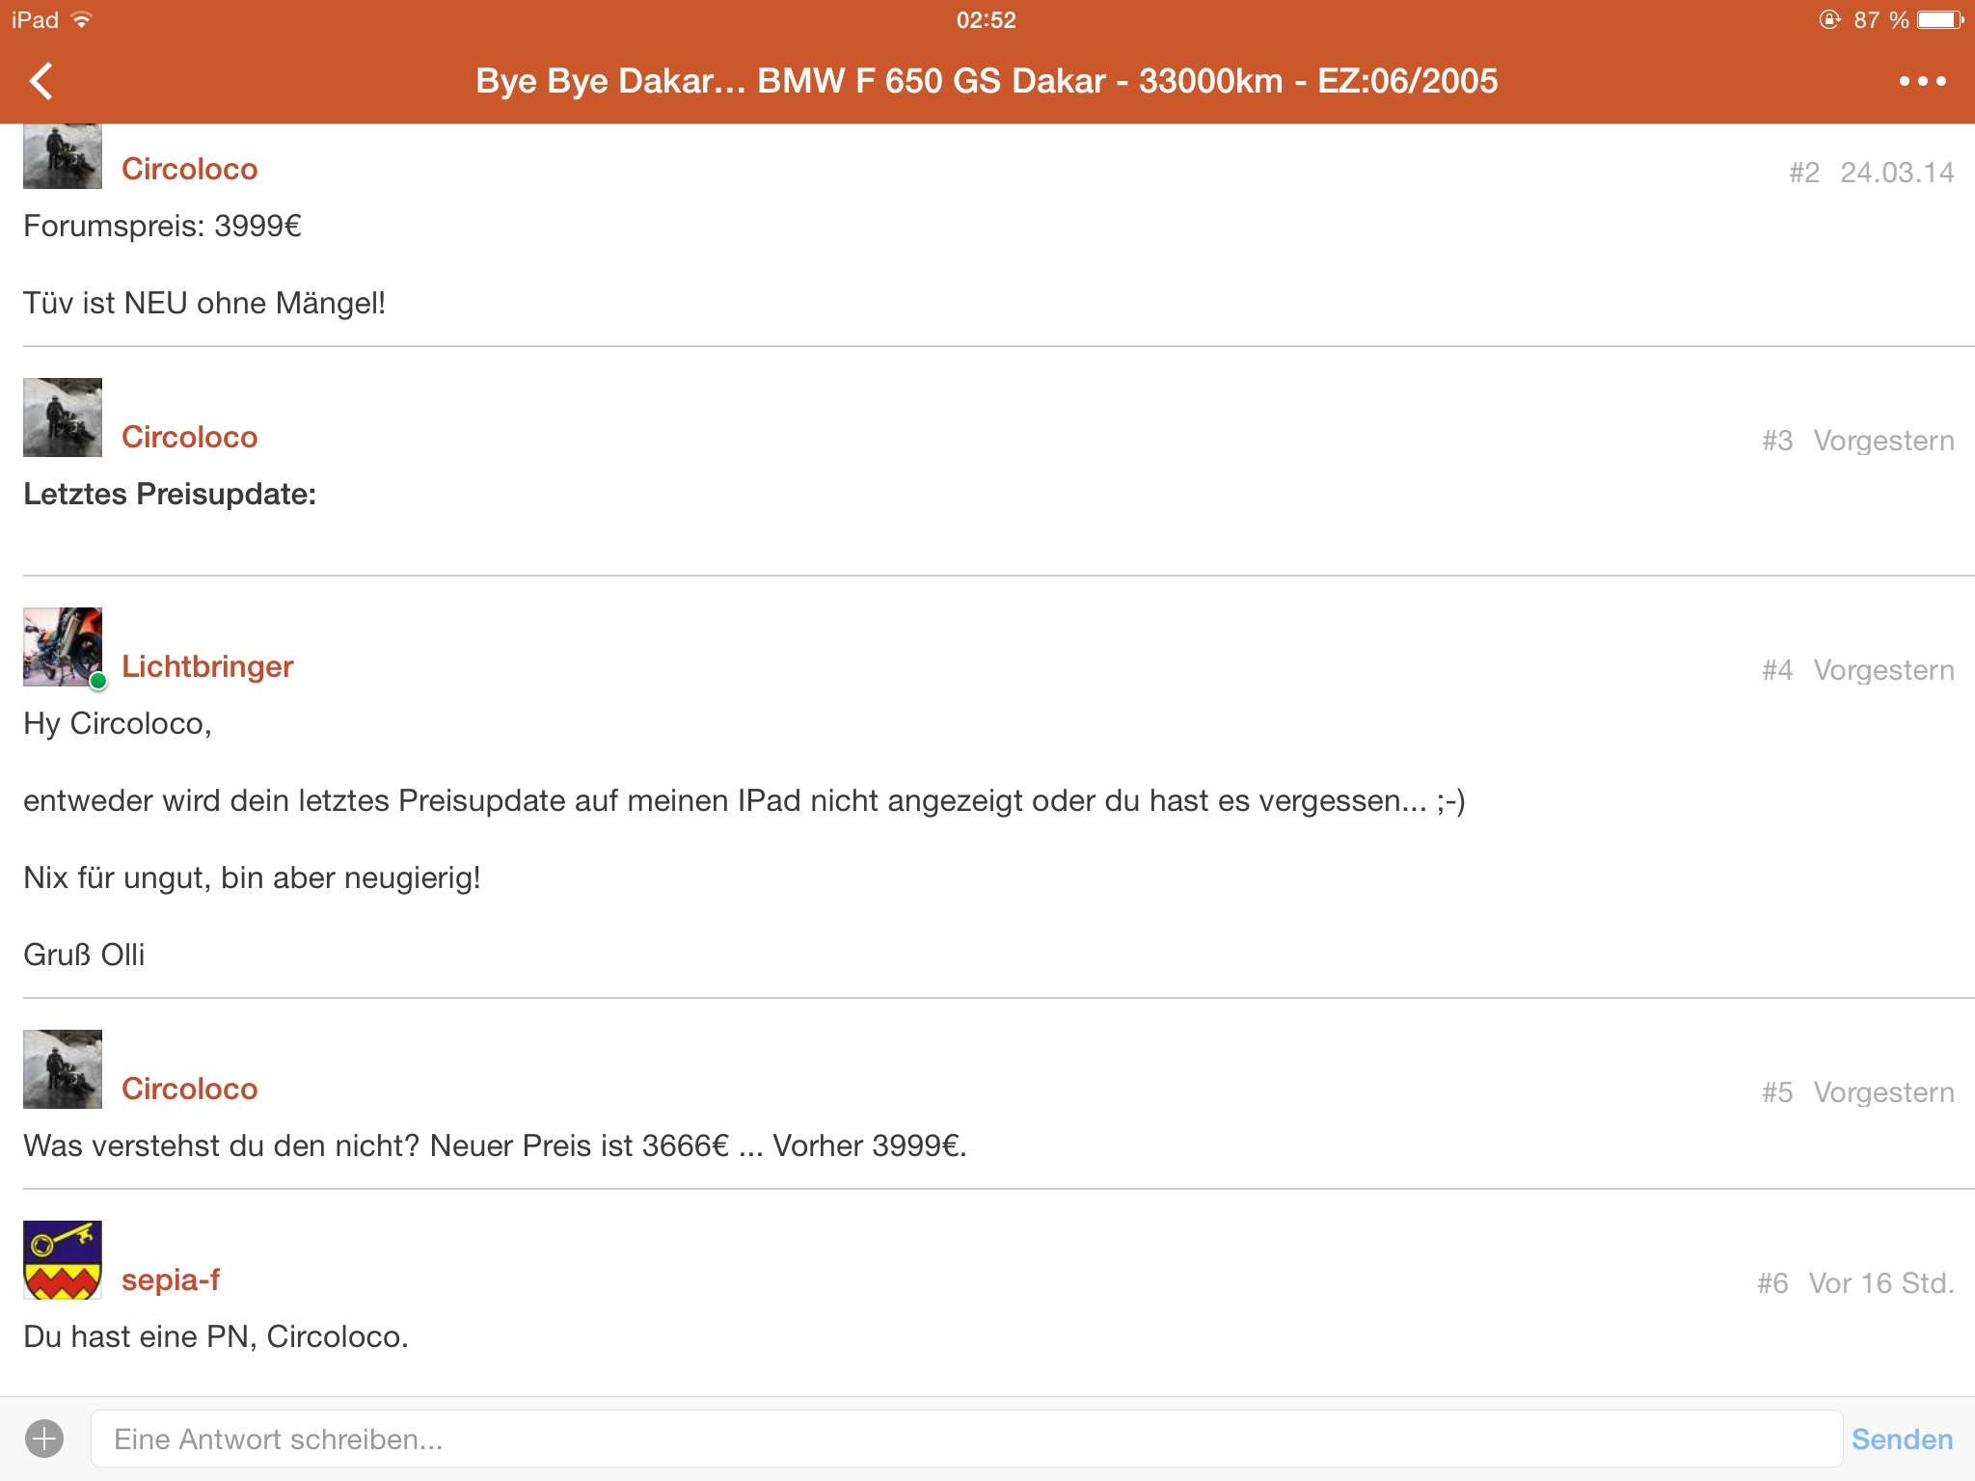The height and width of the screenshot is (1481, 1975).
Task: Tap the '3666€' price post text
Action: (494, 1145)
